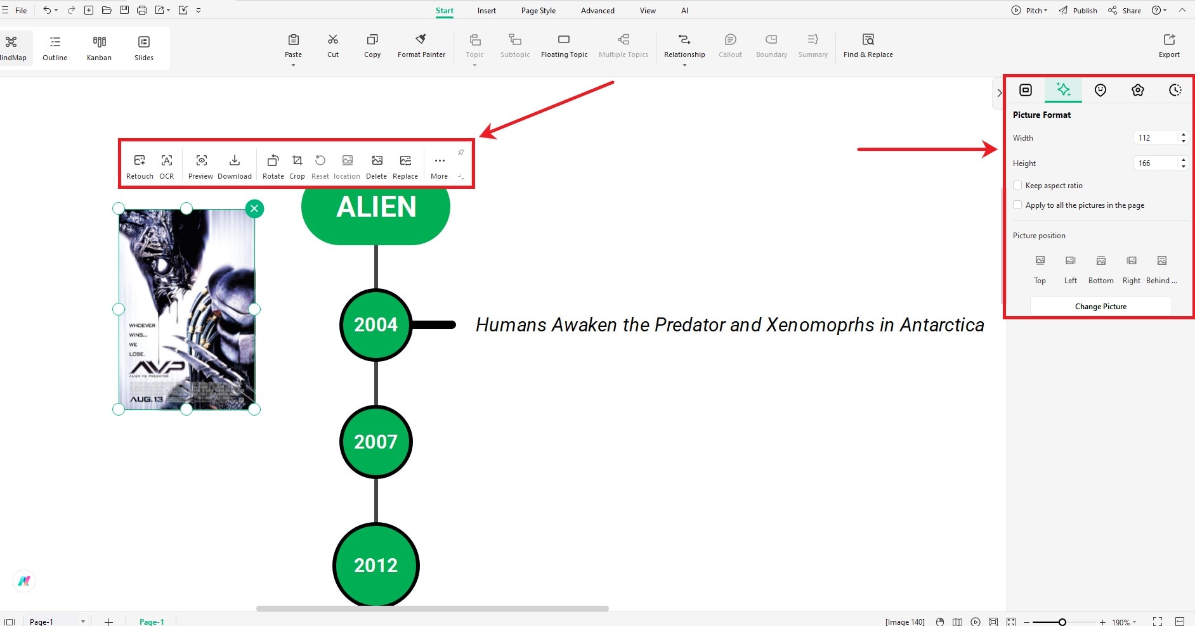Check Apply to all the pictures in the page
Viewport: 1195px width, 626px height.
pos(1017,205)
